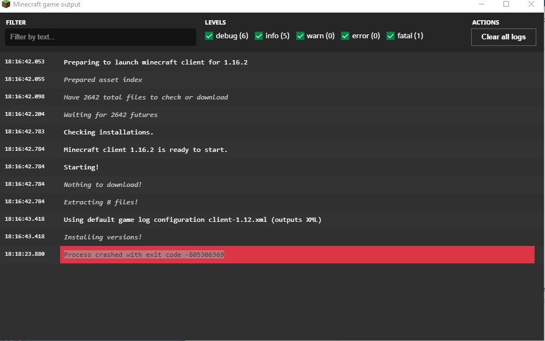Toggle the error (0) level checkbox

click(345, 36)
